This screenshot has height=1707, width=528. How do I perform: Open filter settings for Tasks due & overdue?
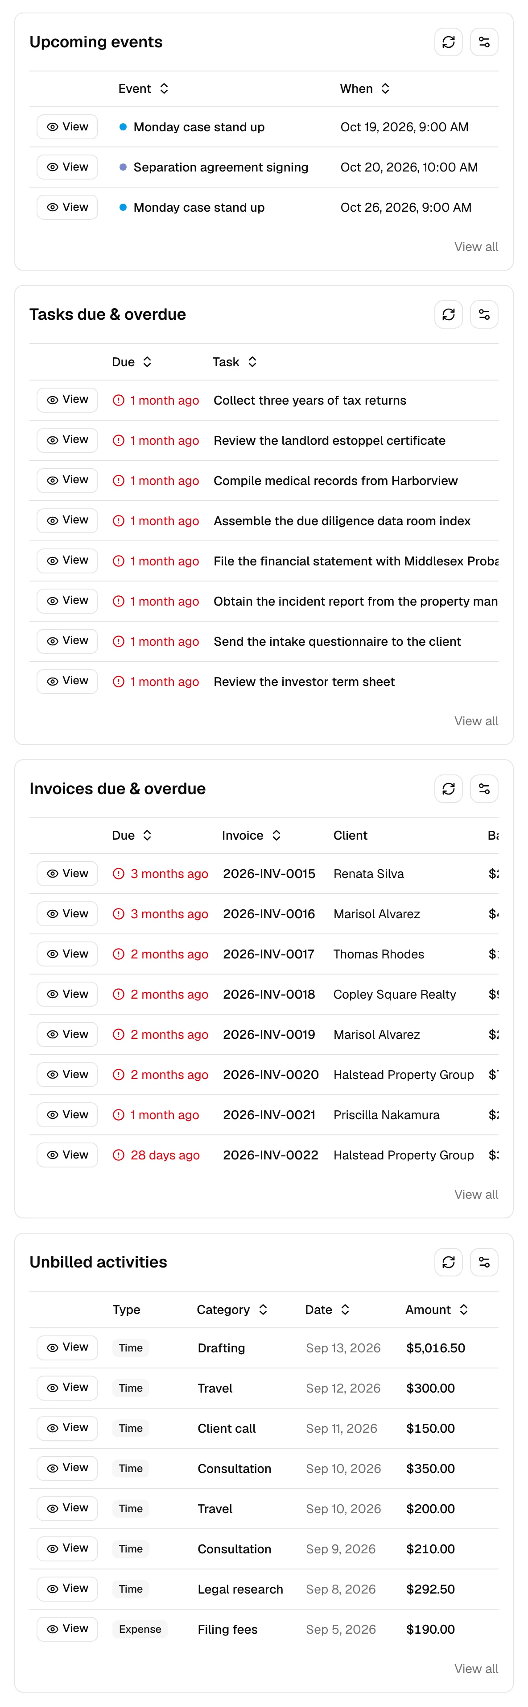[484, 314]
